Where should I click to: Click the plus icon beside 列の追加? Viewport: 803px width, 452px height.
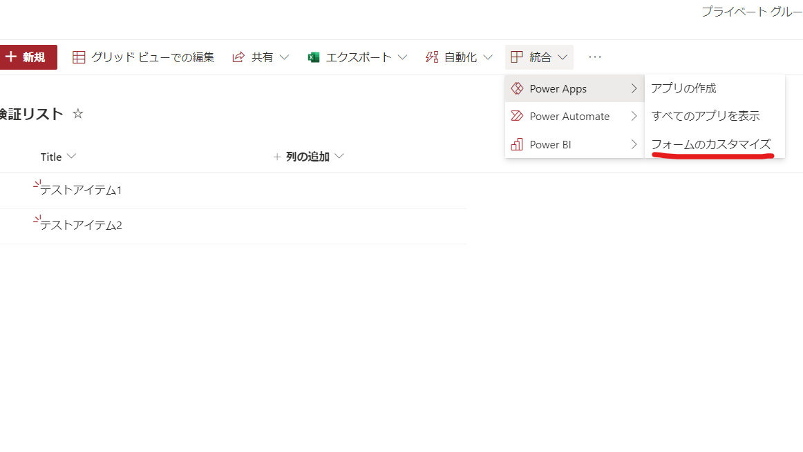[277, 157]
